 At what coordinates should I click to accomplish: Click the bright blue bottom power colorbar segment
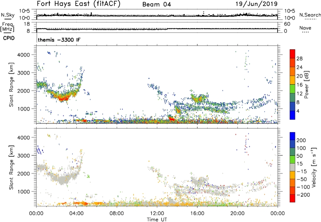293,115
